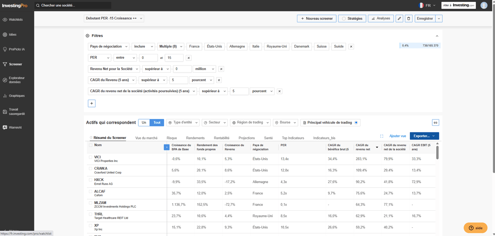The image size is (495, 236).
Task: Check the HXCK row checkbox
Action: [91, 180]
